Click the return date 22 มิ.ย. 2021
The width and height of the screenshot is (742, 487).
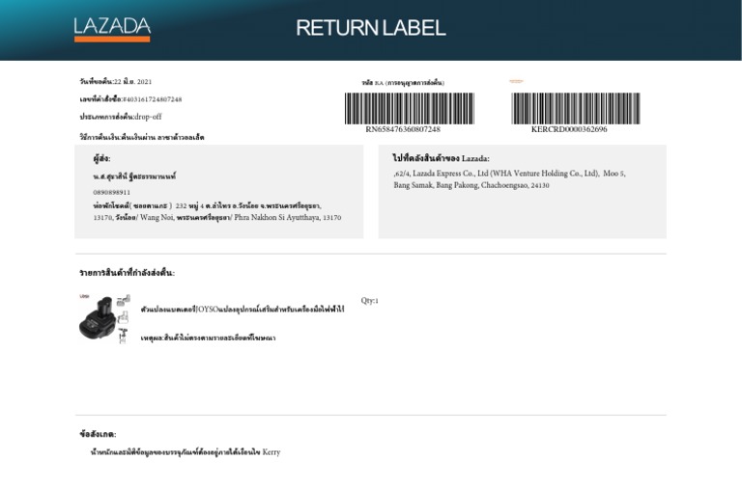pyautogui.click(x=133, y=82)
